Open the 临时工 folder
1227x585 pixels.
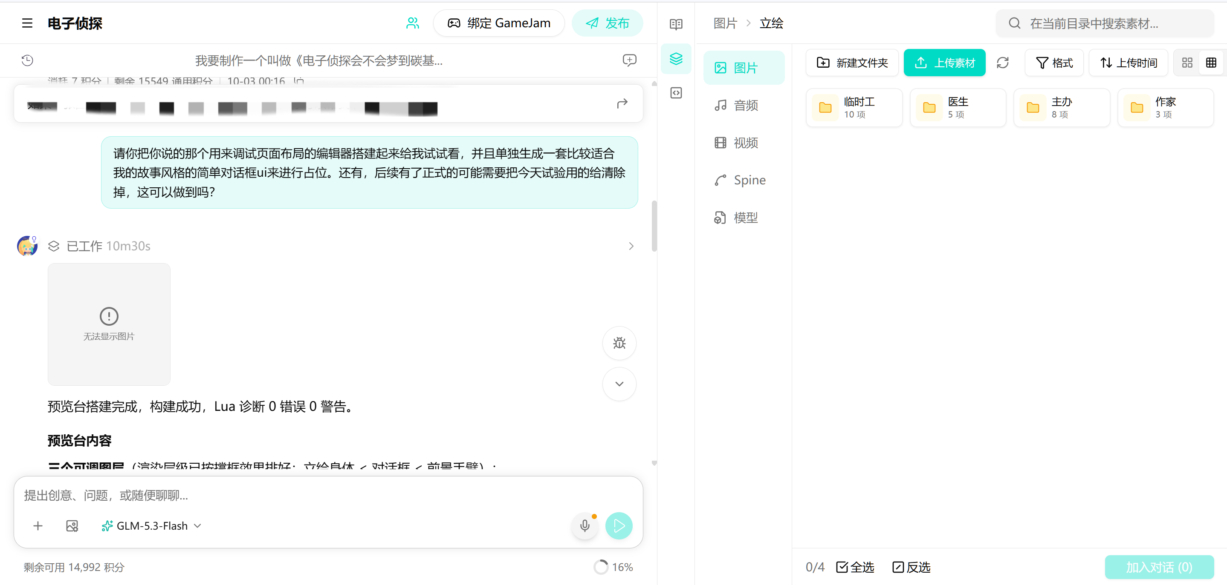(x=854, y=107)
